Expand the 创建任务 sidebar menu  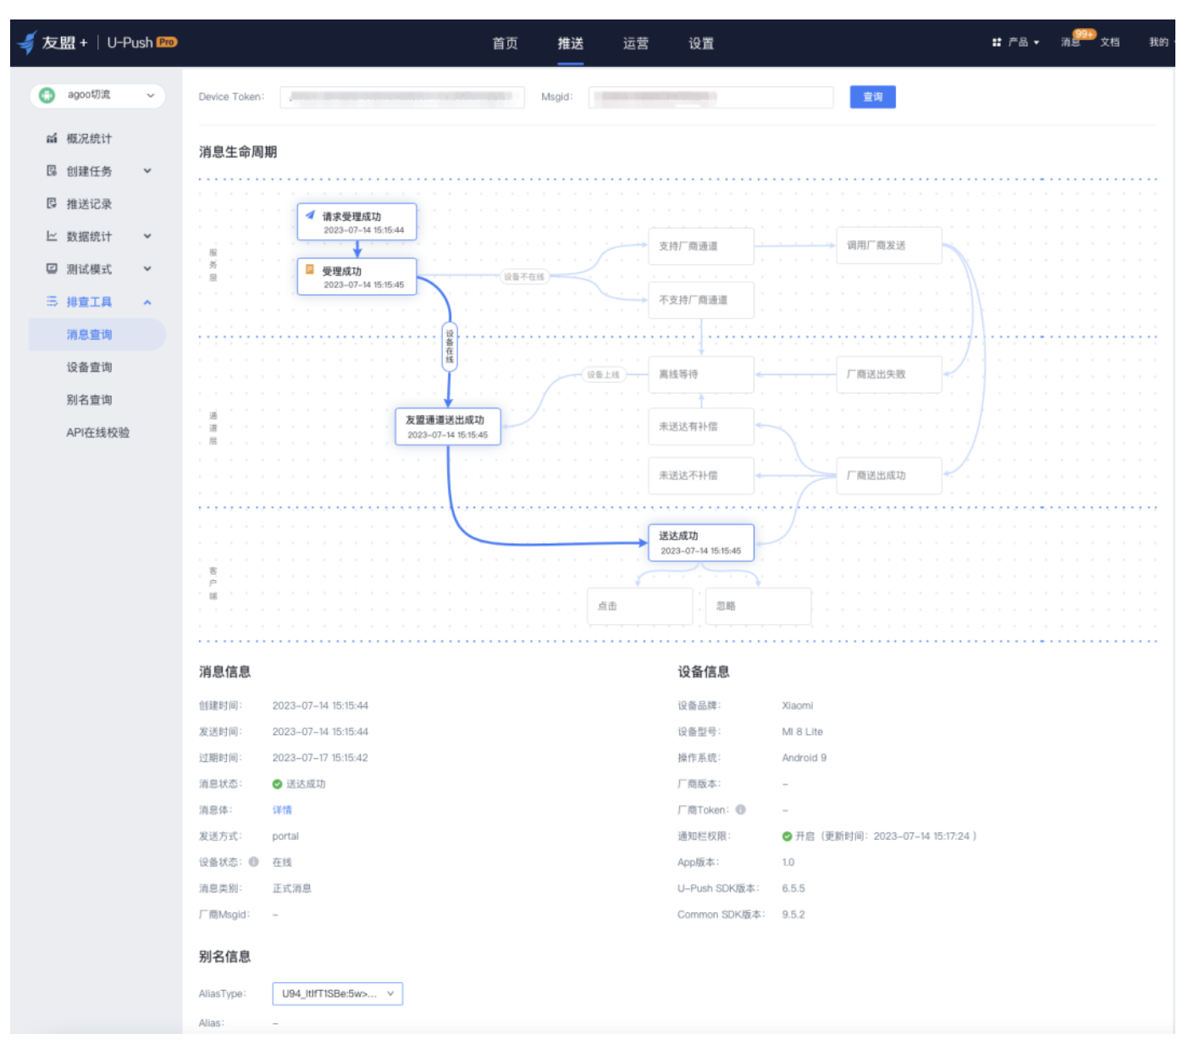tap(147, 171)
